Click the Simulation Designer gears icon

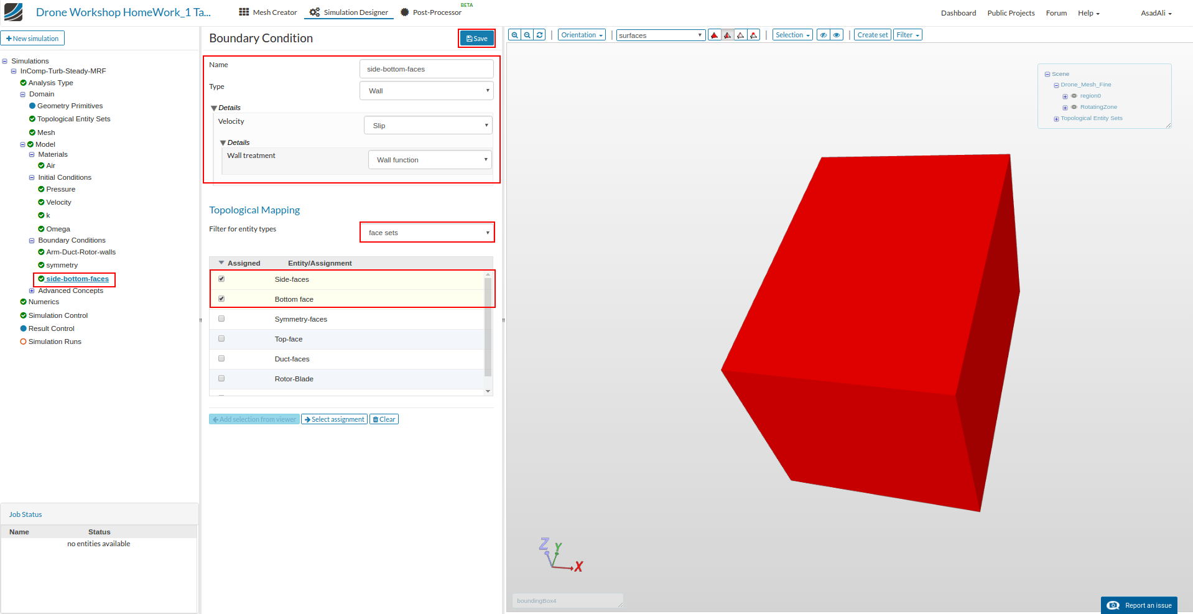pyautogui.click(x=315, y=12)
